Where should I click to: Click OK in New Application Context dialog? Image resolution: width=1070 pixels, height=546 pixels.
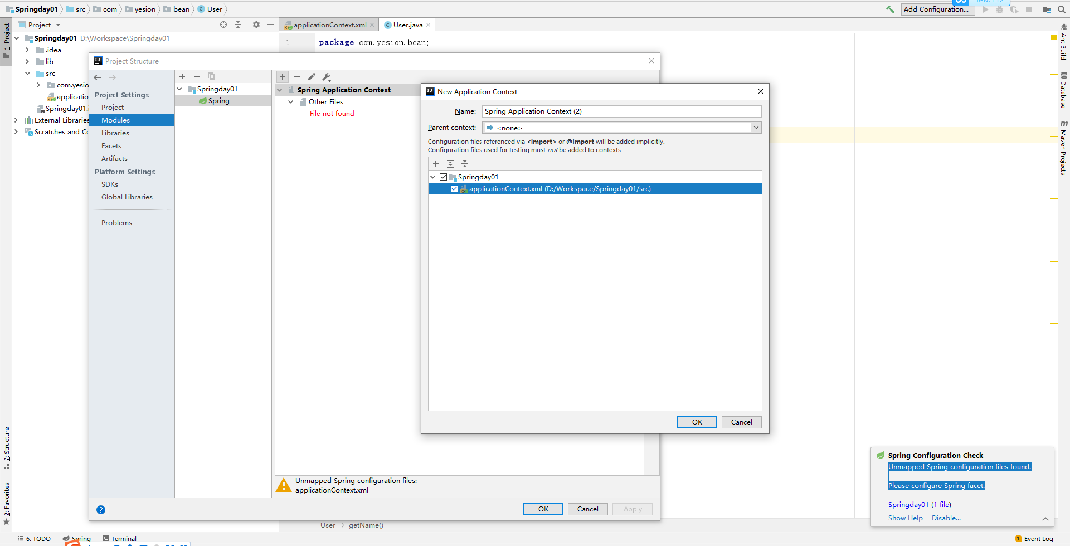pos(697,422)
